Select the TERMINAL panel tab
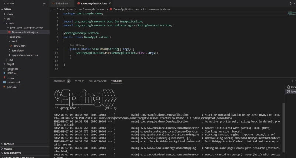This screenshot has width=296, height=158. (x=117, y=81)
